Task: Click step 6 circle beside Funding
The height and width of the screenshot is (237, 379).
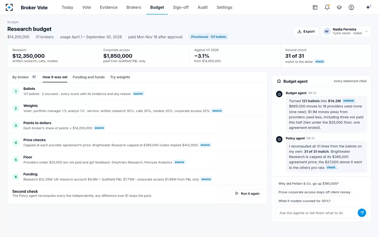Action: [x=16, y=177]
